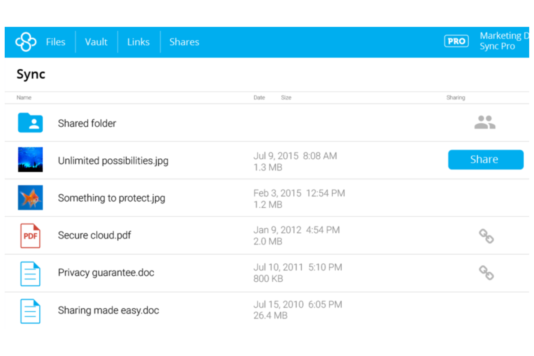Screen dimensions: 534x356
Task: Sort by the Date column header
Action: 259,97
